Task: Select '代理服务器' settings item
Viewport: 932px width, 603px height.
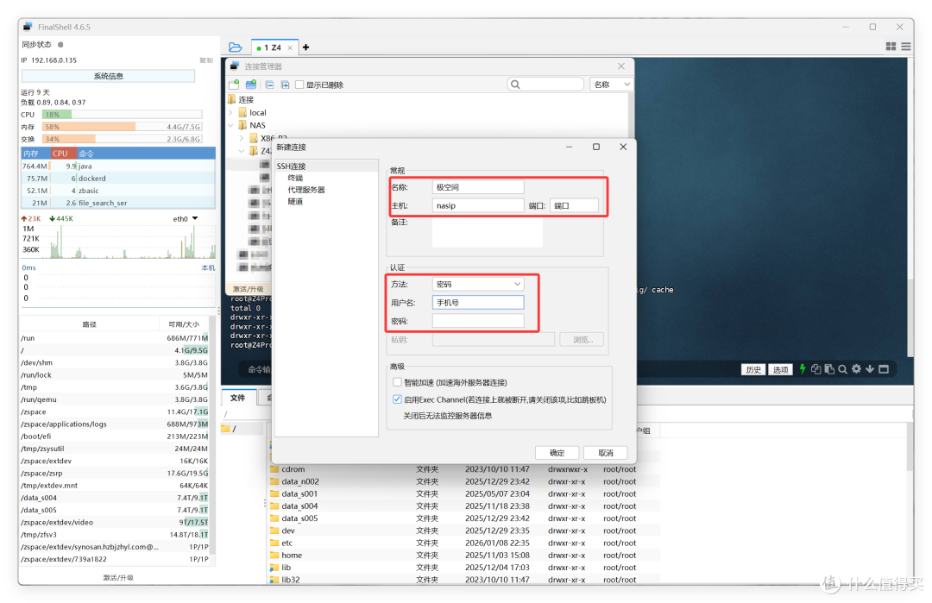Action: [x=306, y=190]
